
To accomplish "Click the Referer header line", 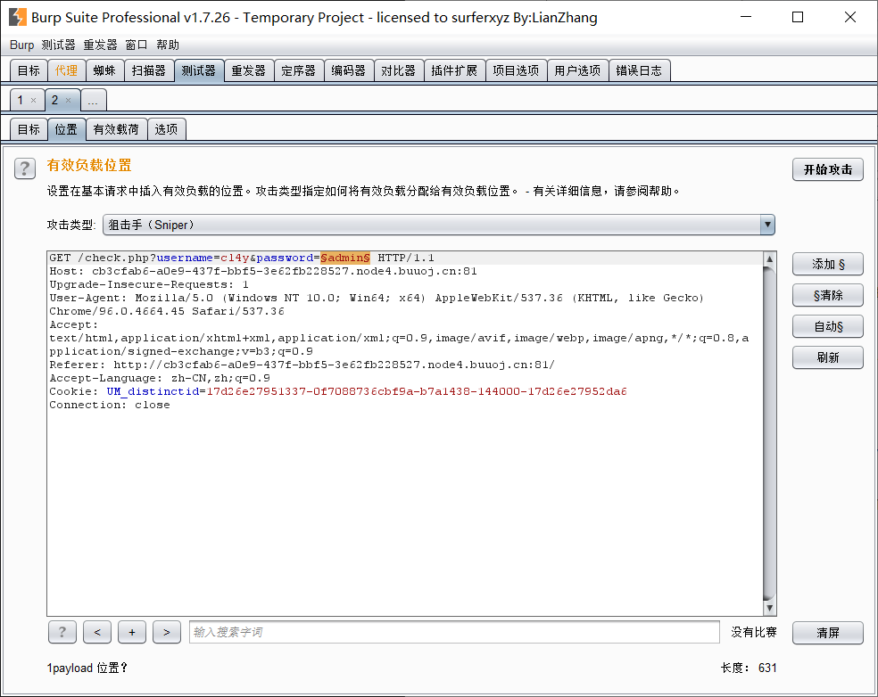I will click(302, 365).
